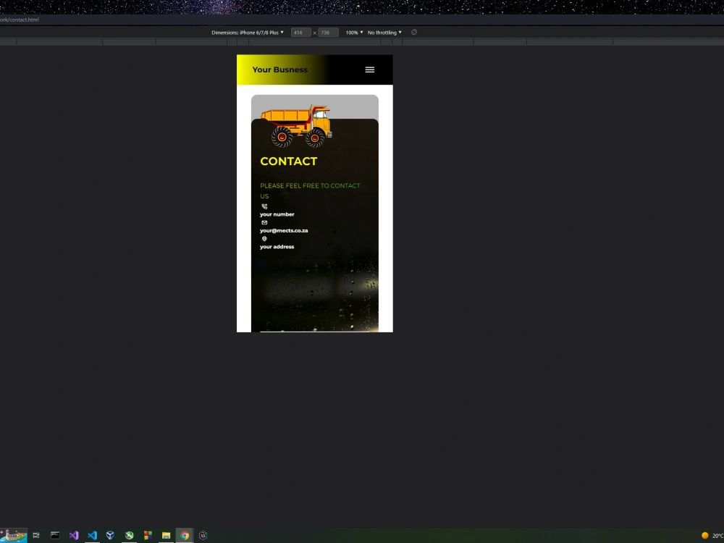
Task: Open the Dimensions iPhone 6/7/8 Plus dropdown
Action: click(x=248, y=33)
